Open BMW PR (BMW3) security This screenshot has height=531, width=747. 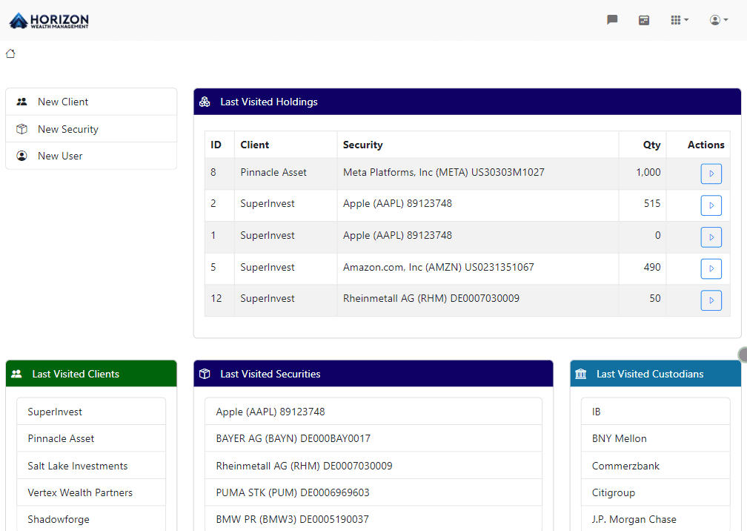[x=373, y=519]
